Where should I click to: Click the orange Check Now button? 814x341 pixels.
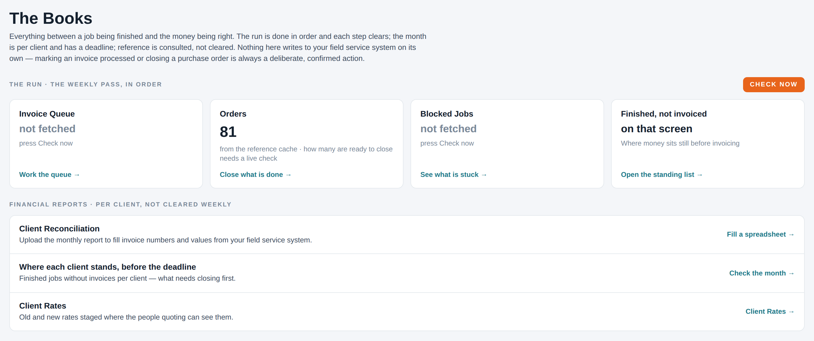coord(773,84)
